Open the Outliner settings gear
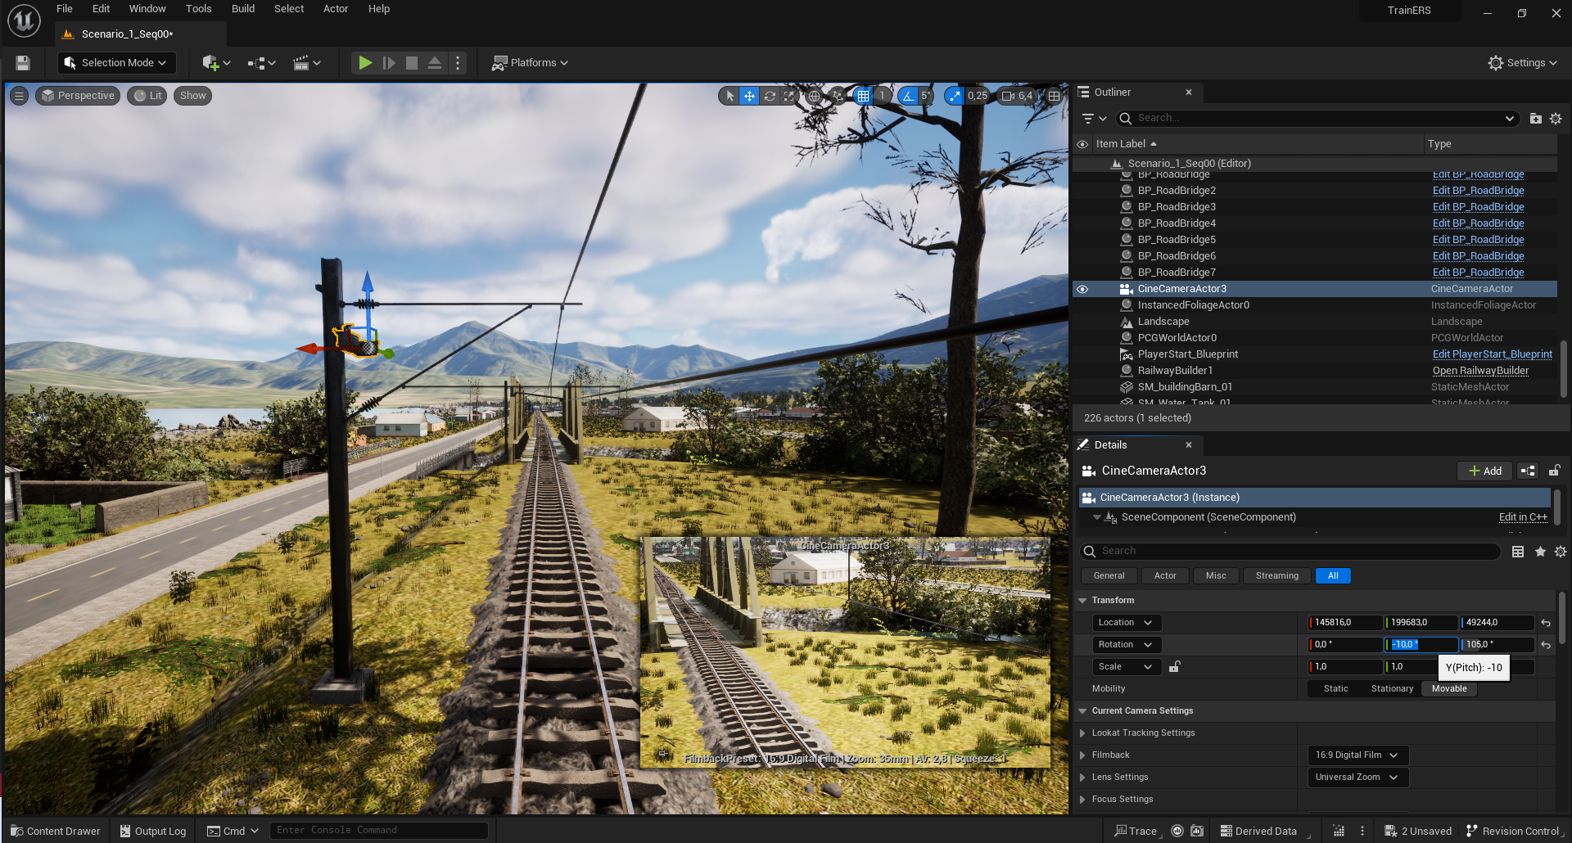1572x843 pixels. pyautogui.click(x=1556, y=119)
